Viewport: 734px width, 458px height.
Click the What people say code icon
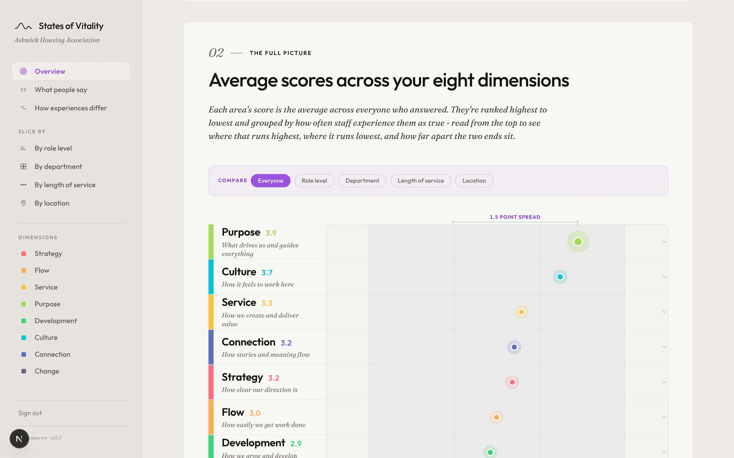pos(23,90)
